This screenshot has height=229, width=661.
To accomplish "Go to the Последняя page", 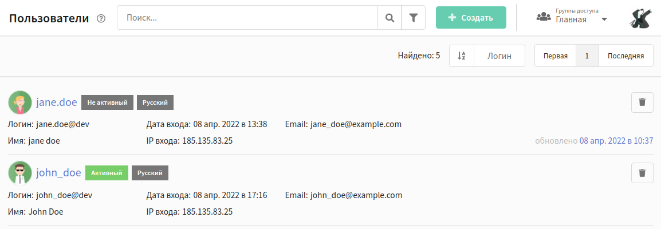I will tap(625, 56).
